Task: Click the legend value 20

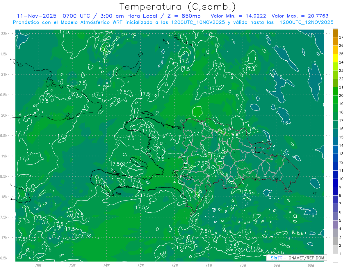Action: coord(341,95)
